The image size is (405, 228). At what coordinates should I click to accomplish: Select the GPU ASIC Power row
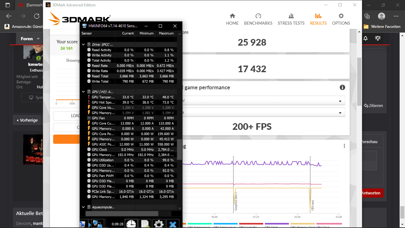coord(128,144)
